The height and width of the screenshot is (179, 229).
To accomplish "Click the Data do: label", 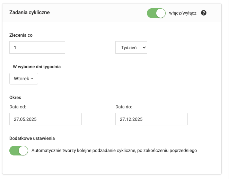I will tap(124, 107).
